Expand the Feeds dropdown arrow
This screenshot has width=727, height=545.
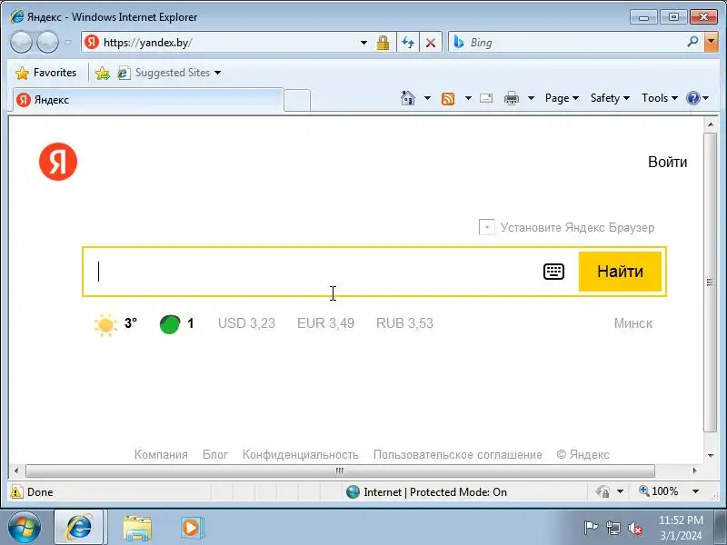pyautogui.click(x=468, y=98)
